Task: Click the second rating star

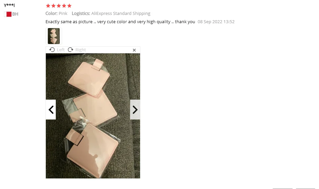Action: (53, 6)
